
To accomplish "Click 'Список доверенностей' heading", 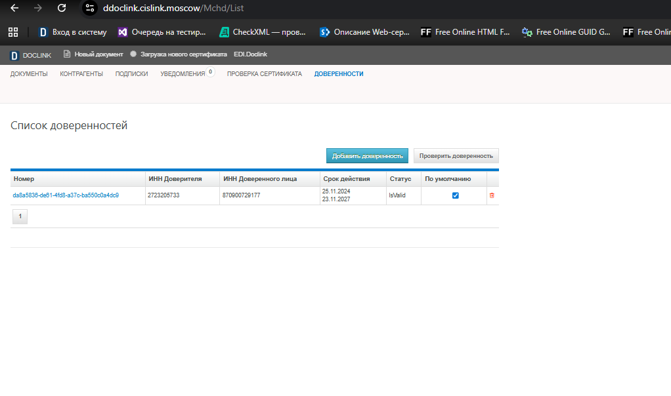I will click(x=69, y=126).
